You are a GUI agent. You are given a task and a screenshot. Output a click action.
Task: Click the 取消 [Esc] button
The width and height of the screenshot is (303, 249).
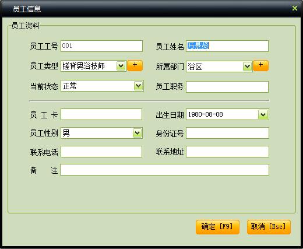pos(269,227)
